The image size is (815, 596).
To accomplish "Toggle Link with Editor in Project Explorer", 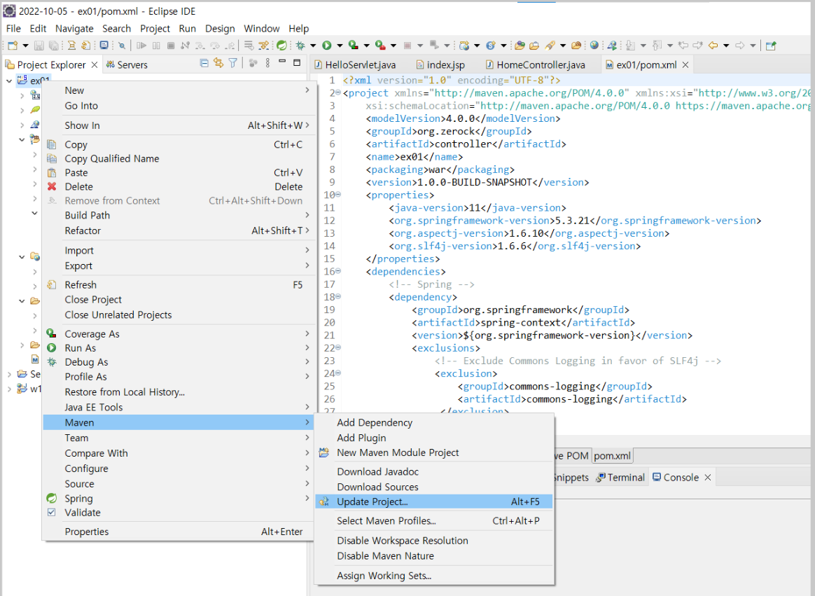I will pyautogui.click(x=218, y=64).
